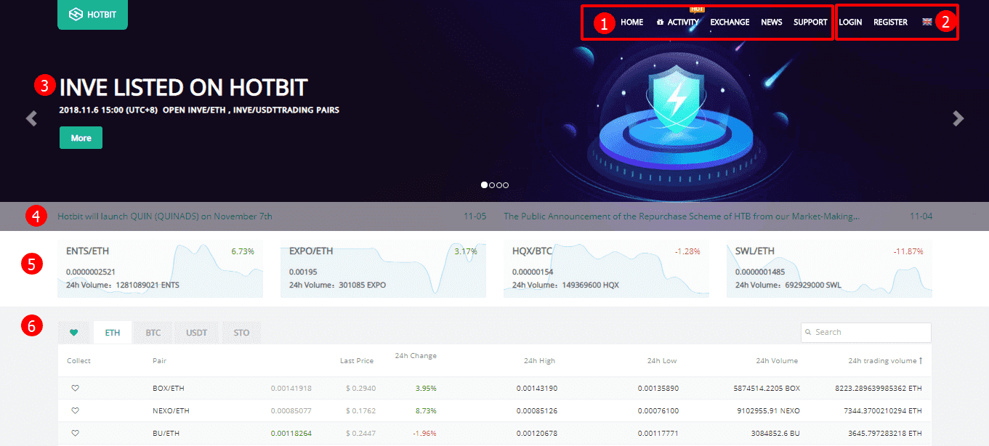Open the ENTS/ETH ticker card

pos(161,269)
